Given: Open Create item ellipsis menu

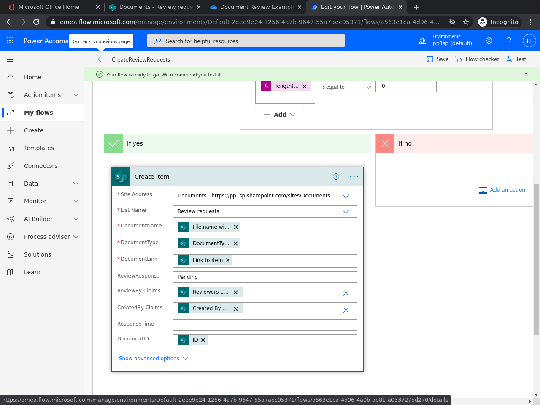Looking at the screenshot, I should [354, 177].
